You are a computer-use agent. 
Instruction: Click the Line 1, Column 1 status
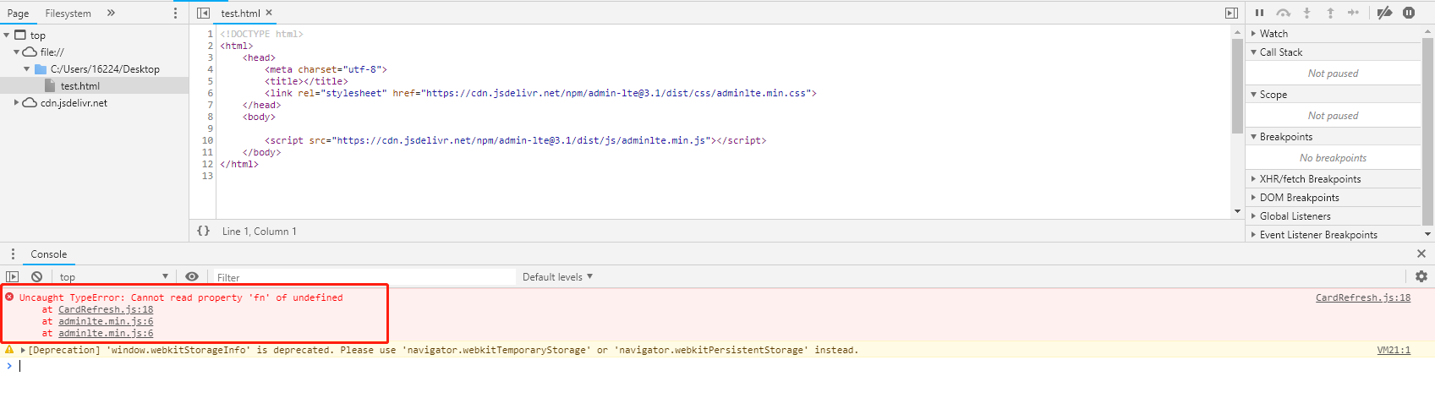[x=259, y=232]
